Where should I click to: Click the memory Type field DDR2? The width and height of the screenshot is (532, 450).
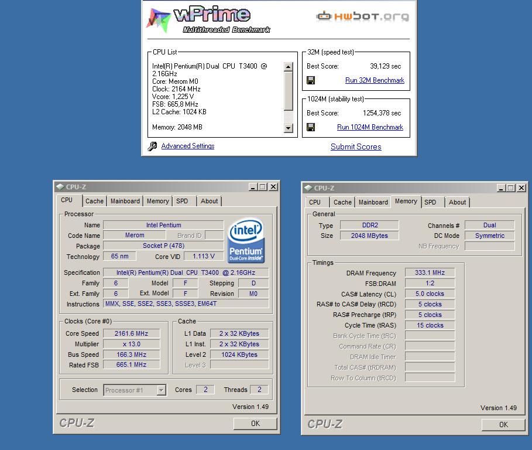coord(369,225)
